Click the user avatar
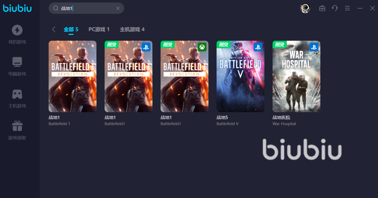The height and width of the screenshot is (198, 378). click(305, 8)
